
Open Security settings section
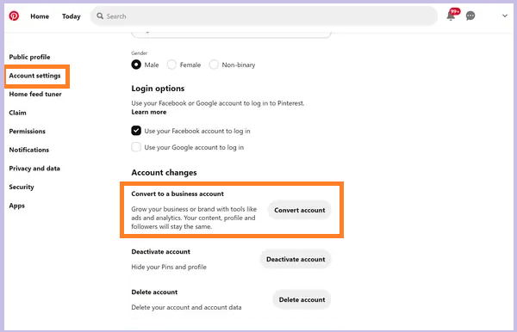(22, 187)
